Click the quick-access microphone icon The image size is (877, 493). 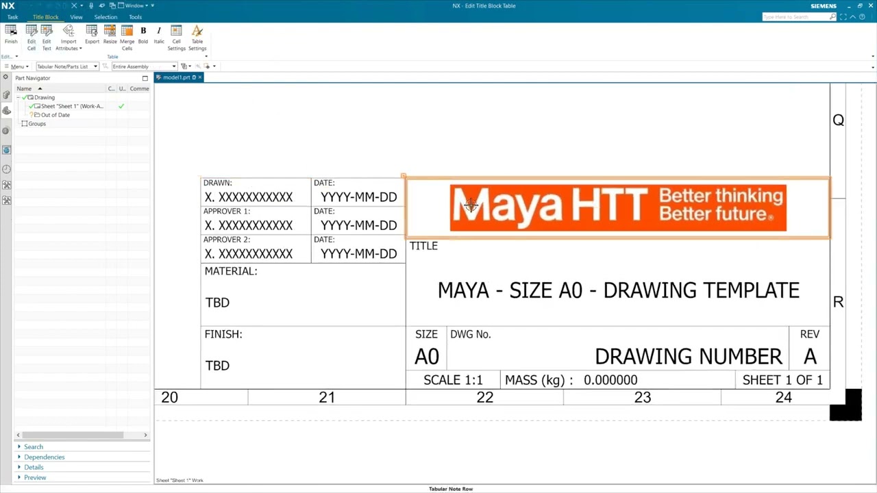(91, 5)
